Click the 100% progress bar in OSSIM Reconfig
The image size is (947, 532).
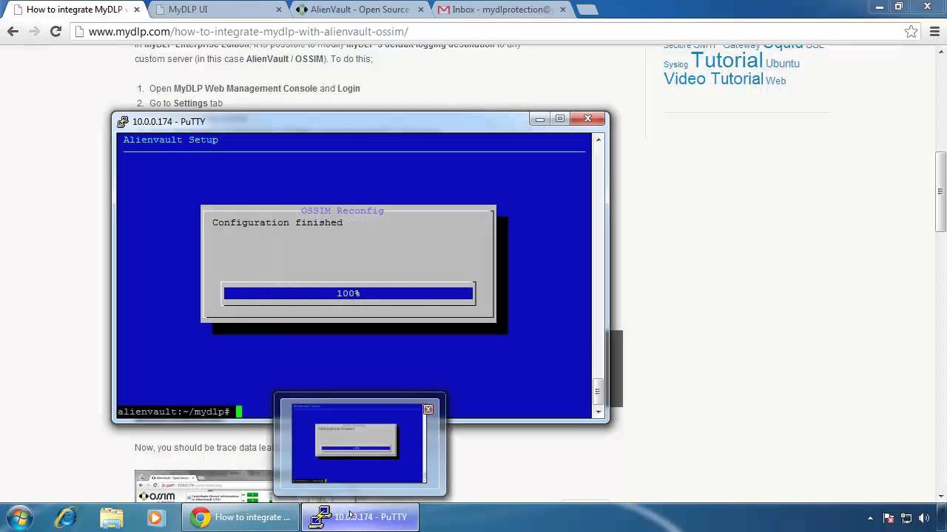[x=348, y=293]
